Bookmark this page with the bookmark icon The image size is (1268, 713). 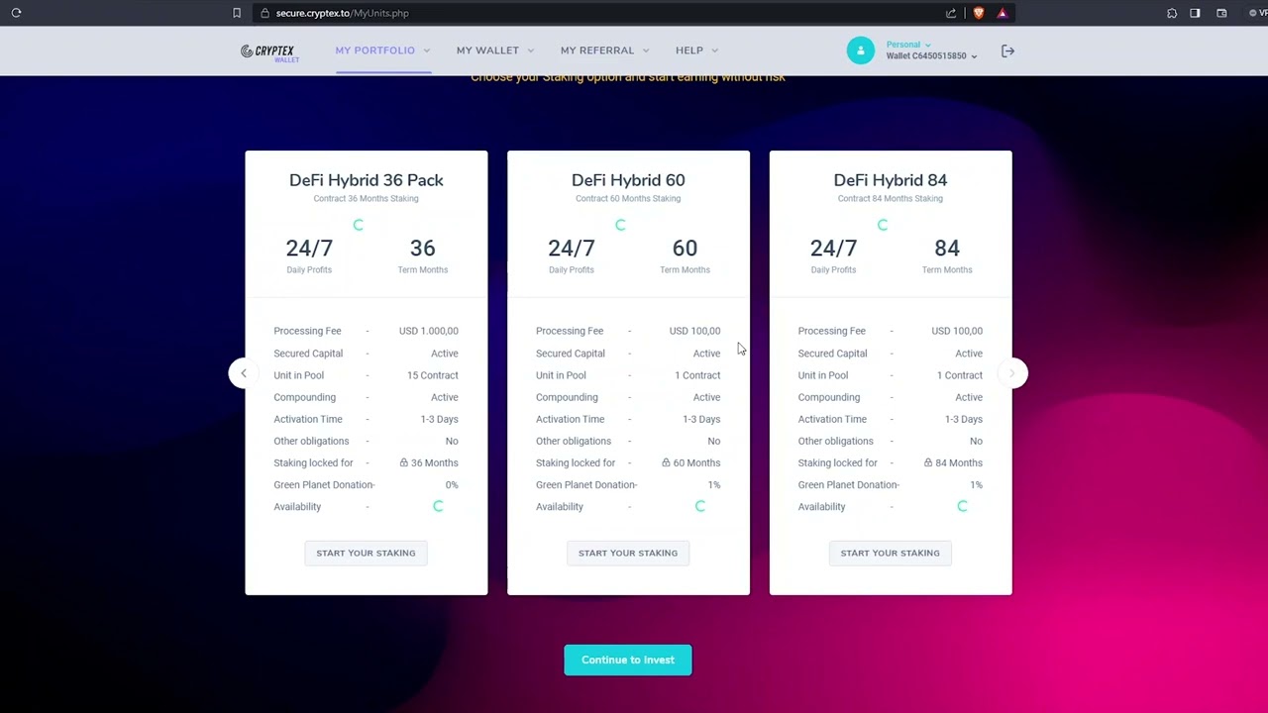click(x=237, y=13)
